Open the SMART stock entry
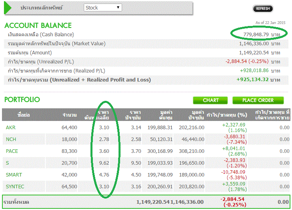The height and width of the screenshot is (210, 292). tap(14, 175)
